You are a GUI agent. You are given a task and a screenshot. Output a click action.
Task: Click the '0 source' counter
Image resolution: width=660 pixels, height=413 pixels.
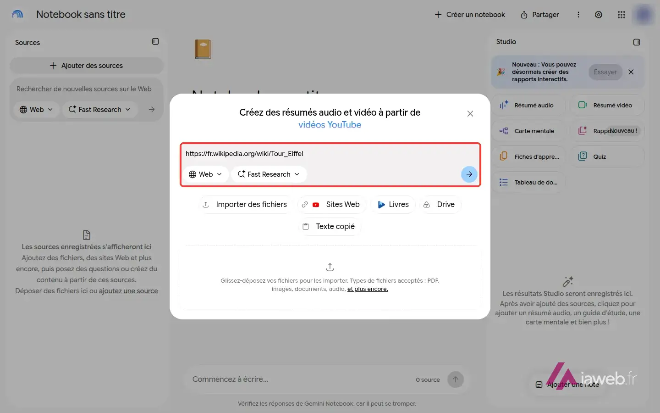428,380
